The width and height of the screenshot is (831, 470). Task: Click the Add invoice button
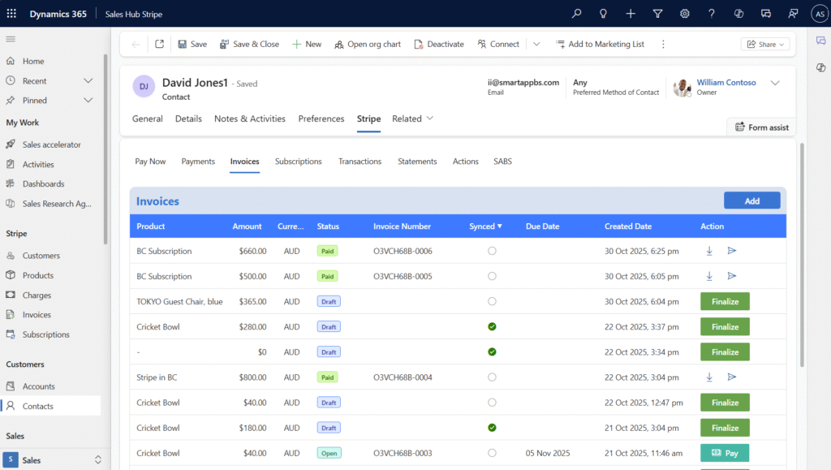[x=752, y=201]
